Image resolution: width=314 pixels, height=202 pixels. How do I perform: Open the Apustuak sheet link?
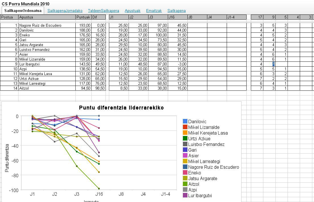tap(133, 11)
